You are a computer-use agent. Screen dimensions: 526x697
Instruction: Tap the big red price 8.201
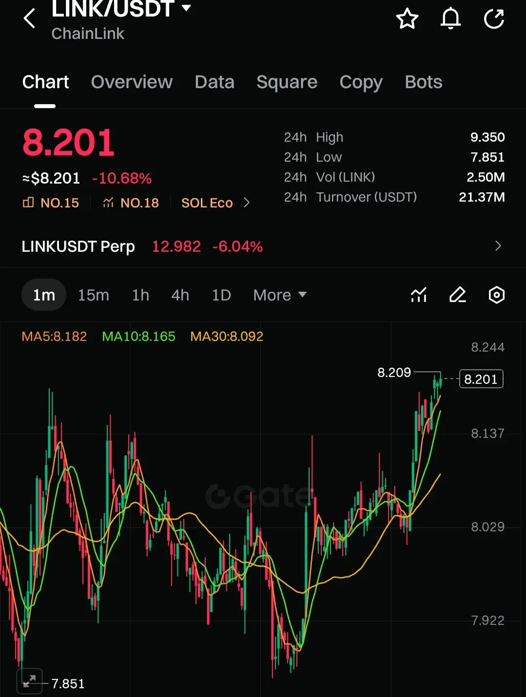(68, 143)
